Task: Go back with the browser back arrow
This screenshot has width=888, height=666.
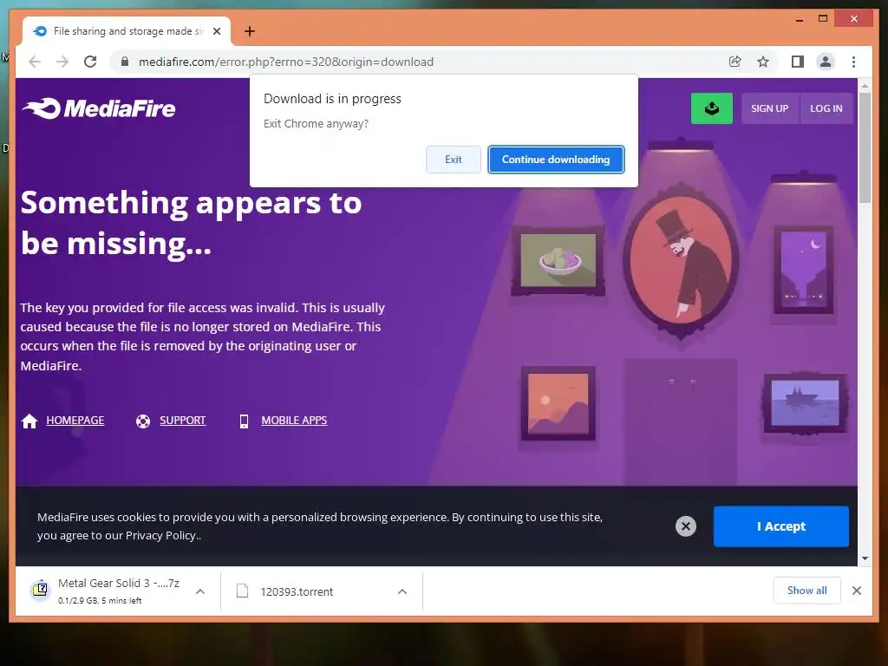Action: tap(35, 62)
